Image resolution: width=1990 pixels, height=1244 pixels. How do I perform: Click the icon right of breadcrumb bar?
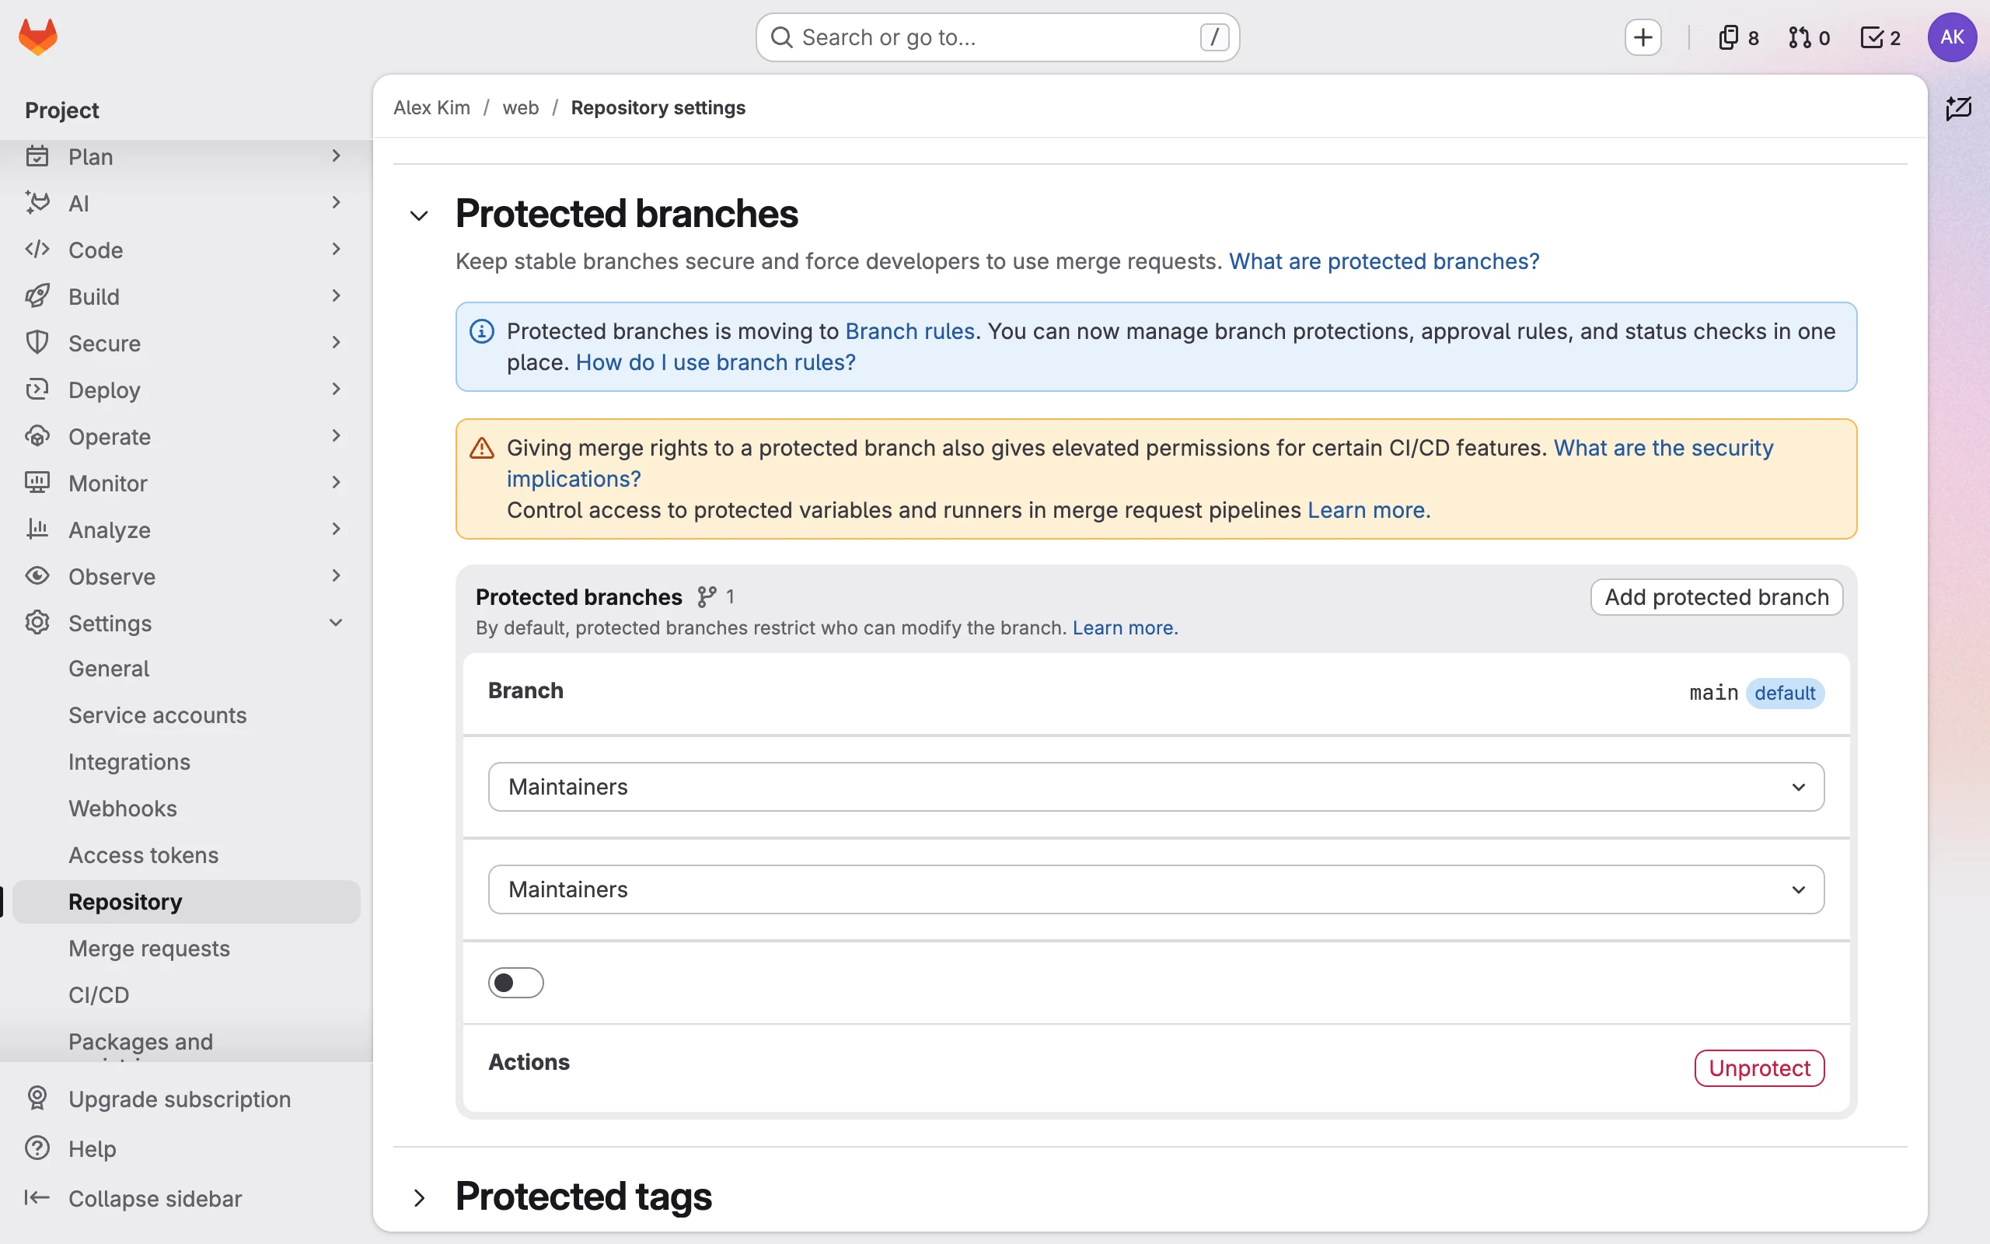coord(1958,108)
